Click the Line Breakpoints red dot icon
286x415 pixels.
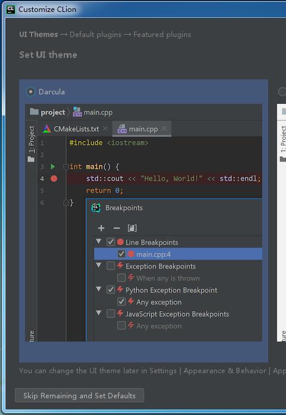(x=120, y=242)
